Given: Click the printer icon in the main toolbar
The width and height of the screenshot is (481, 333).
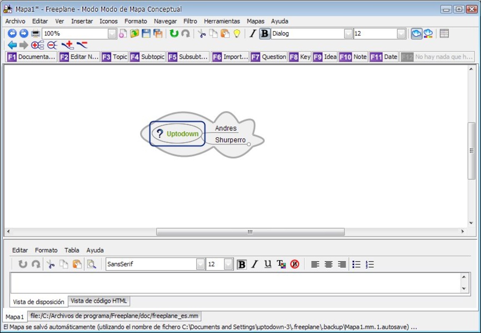Looking at the screenshot, I should click(36, 34).
